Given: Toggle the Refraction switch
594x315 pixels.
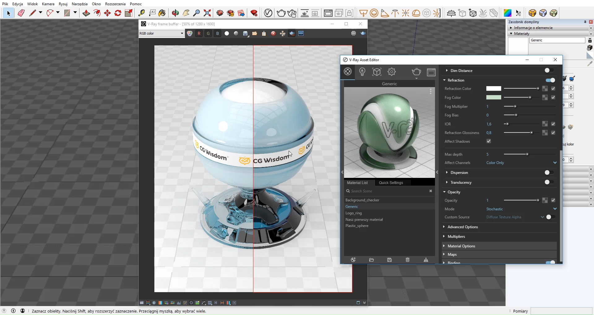Looking at the screenshot, I should click(x=550, y=80).
